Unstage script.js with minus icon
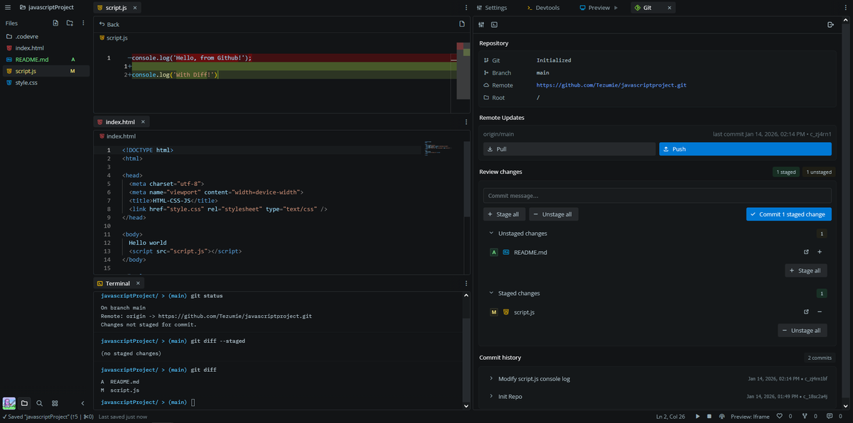 point(820,312)
